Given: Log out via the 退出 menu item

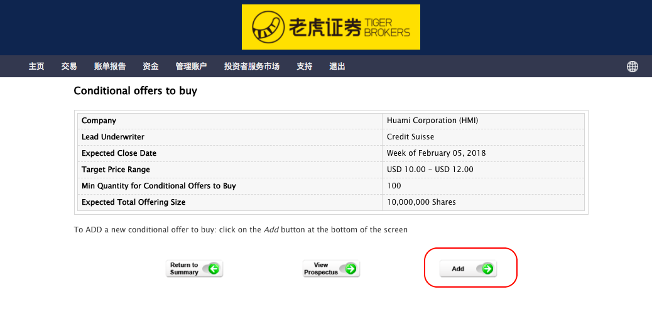Looking at the screenshot, I should (337, 66).
